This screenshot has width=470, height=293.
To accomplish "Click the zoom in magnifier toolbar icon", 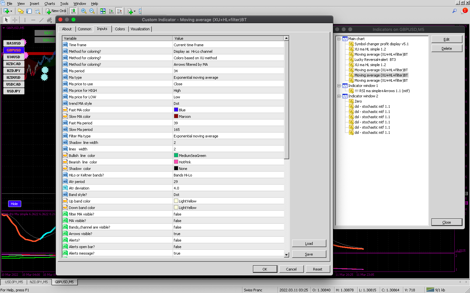I will (84, 11).
